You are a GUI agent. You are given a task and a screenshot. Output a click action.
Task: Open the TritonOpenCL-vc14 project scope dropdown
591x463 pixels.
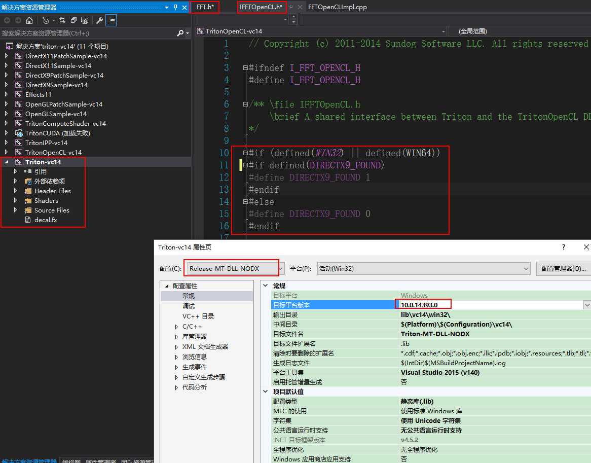pyautogui.click(x=443, y=31)
